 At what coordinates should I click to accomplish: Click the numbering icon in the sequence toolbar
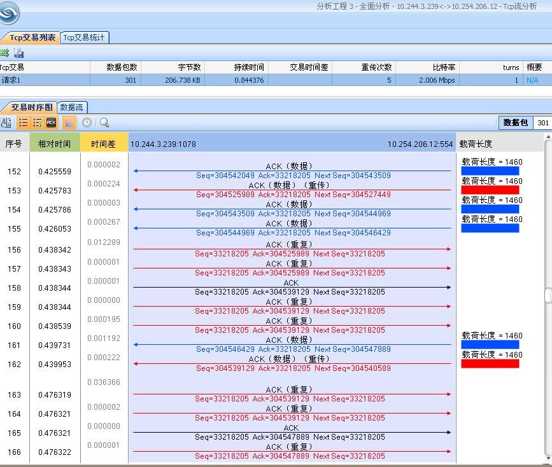pos(6,123)
